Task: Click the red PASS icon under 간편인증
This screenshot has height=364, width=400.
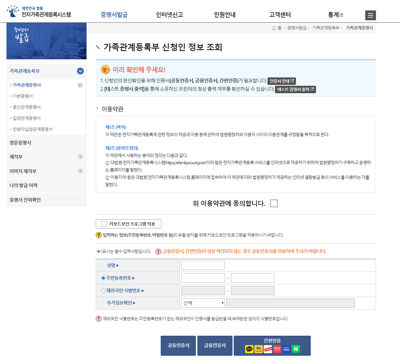Action: 277,349
